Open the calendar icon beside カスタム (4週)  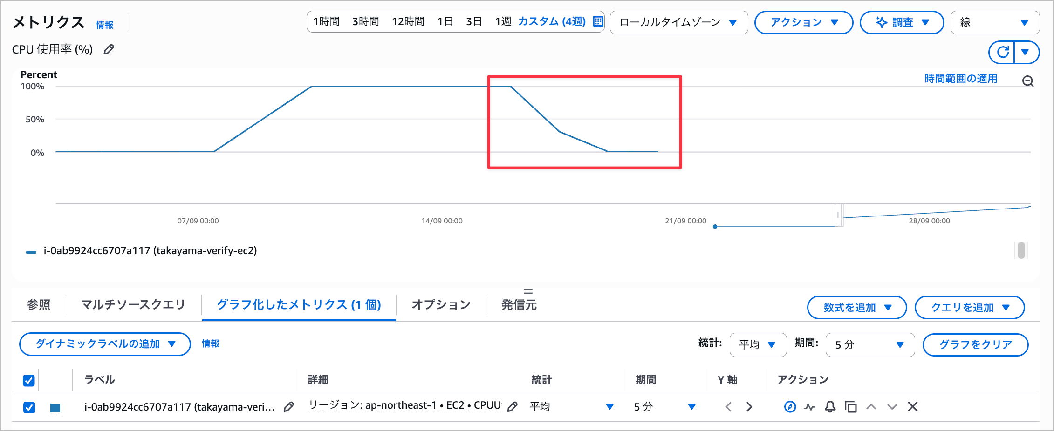pyautogui.click(x=598, y=21)
